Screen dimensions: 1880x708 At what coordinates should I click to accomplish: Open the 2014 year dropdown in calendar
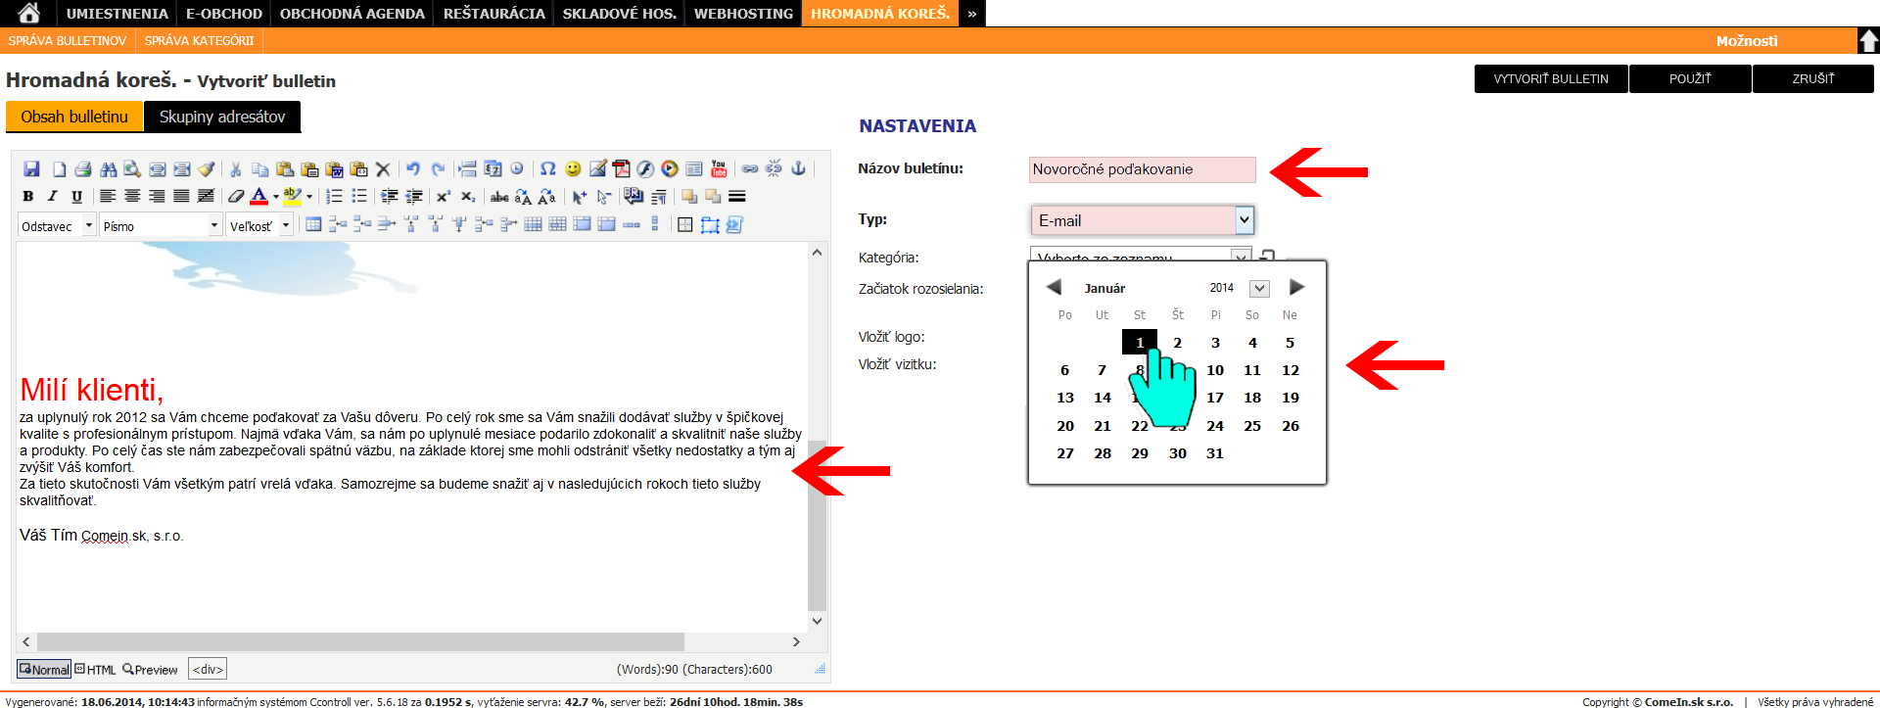(1259, 288)
